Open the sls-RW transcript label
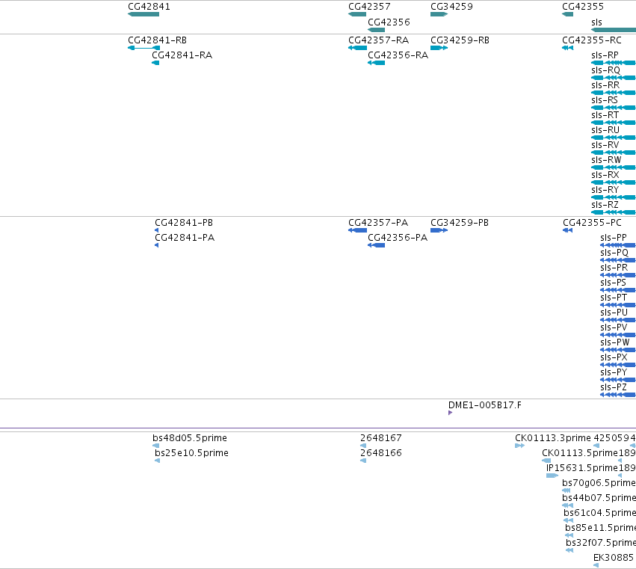Image resolution: width=636 pixels, height=569 pixels. pos(606,160)
